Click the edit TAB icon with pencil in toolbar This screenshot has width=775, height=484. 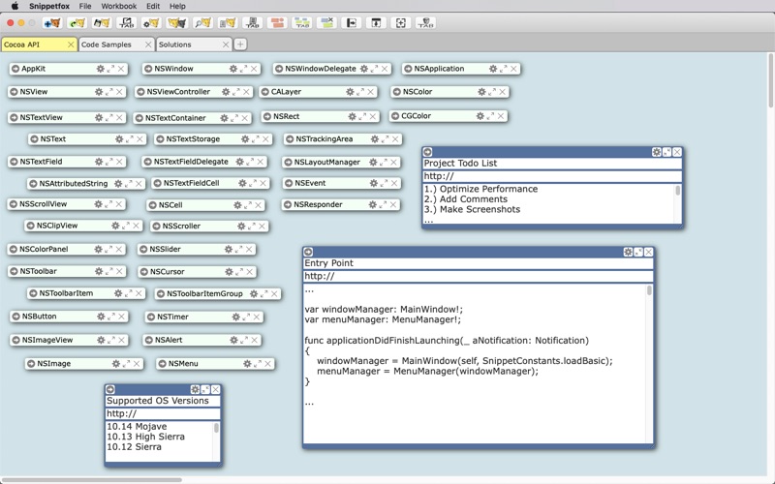(x=127, y=22)
